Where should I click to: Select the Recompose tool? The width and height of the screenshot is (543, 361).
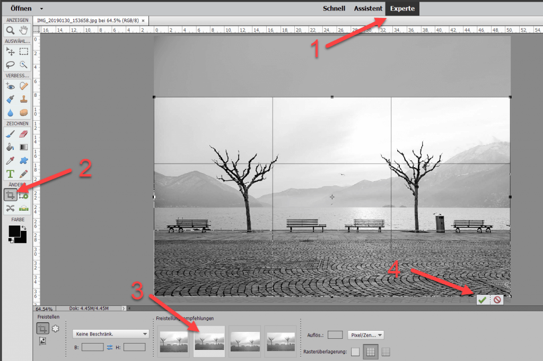[23, 196]
